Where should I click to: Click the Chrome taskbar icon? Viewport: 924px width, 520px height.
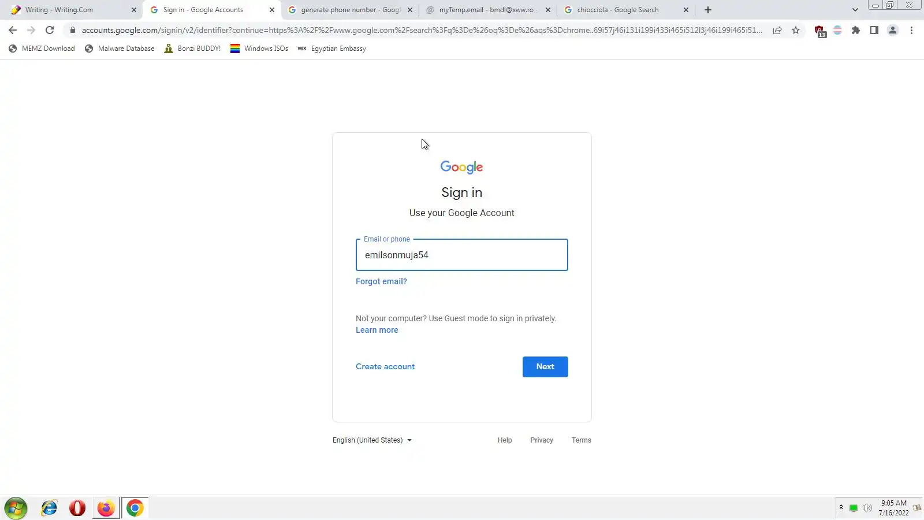(135, 508)
